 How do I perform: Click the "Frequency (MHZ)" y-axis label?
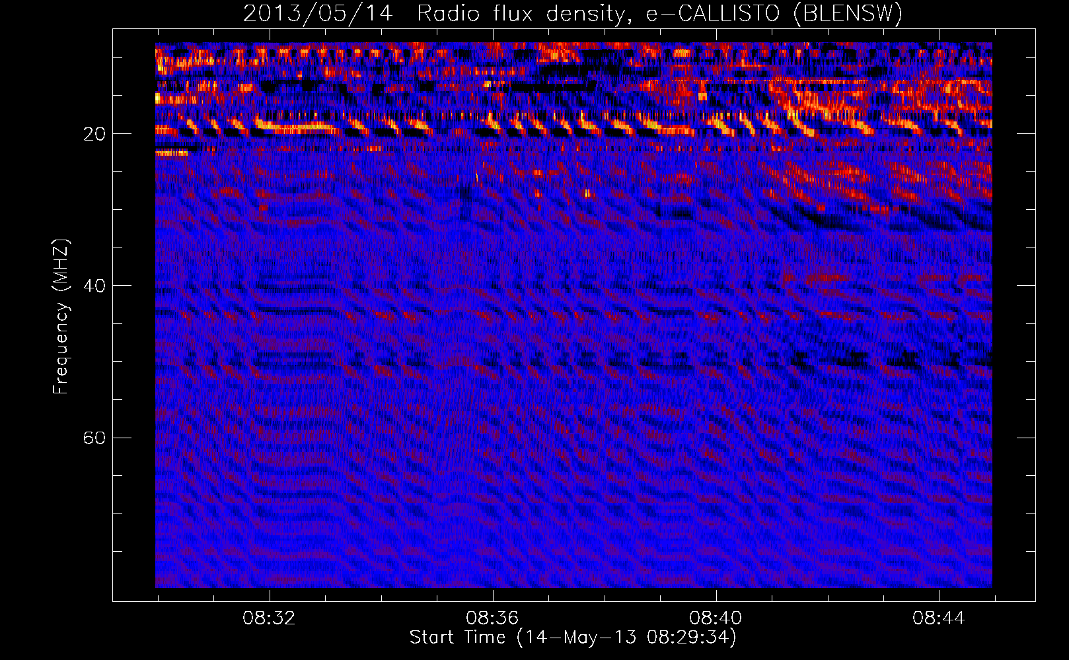click(x=61, y=317)
